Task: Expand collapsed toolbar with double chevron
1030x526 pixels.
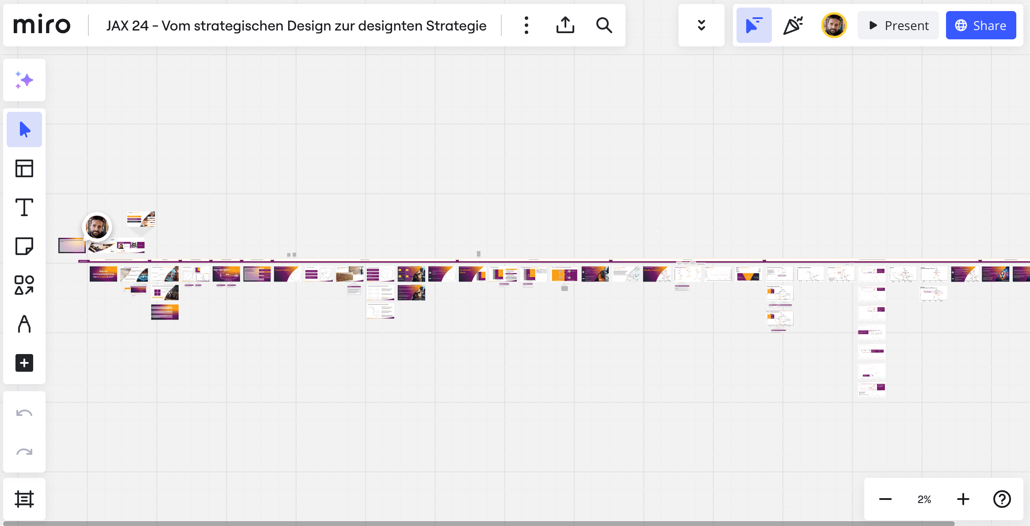Action: point(701,25)
